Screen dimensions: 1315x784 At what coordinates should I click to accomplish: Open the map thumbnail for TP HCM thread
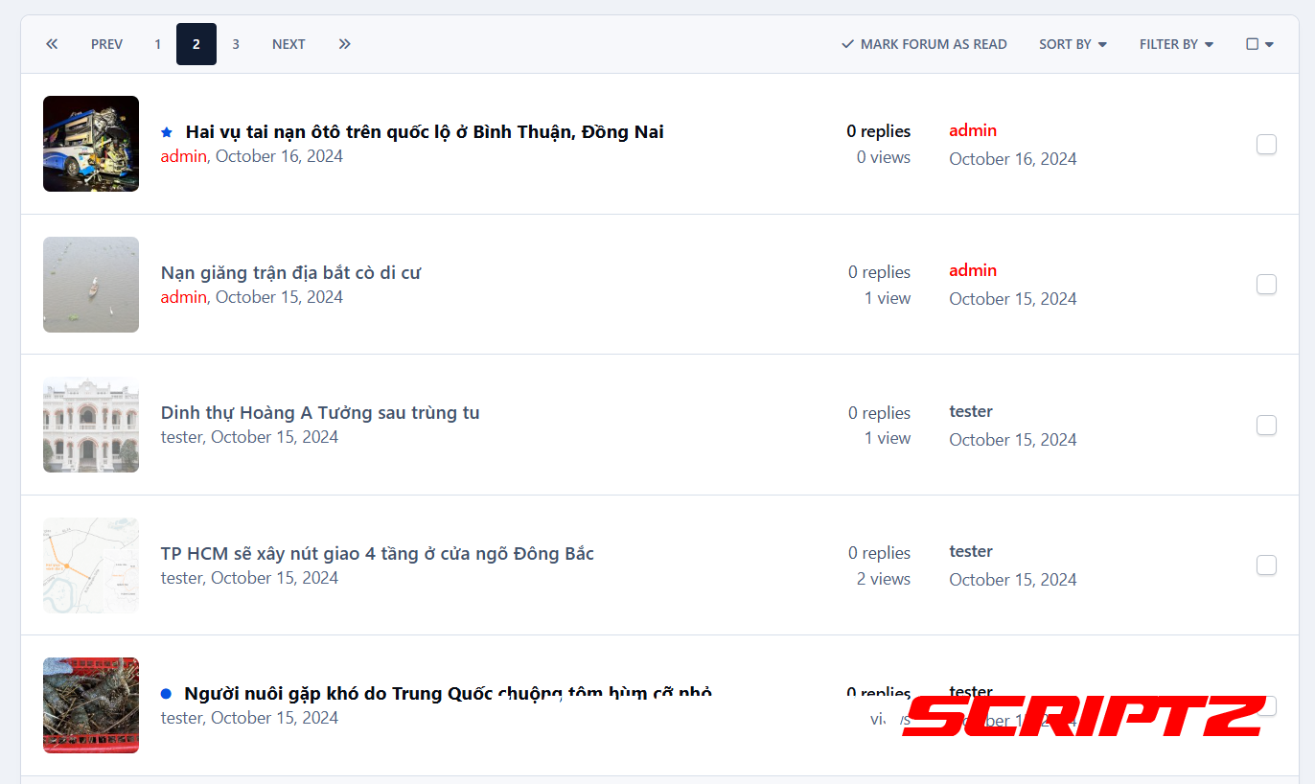click(x=91, y=565)
